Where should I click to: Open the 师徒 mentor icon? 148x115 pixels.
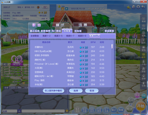144,70
